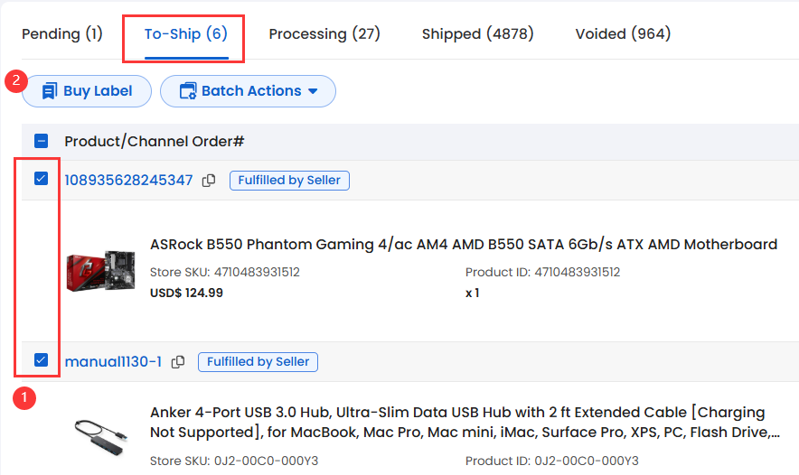The image size is (799, 475).
Task: Copy order number 108935628245347
Action: (209, 181)
